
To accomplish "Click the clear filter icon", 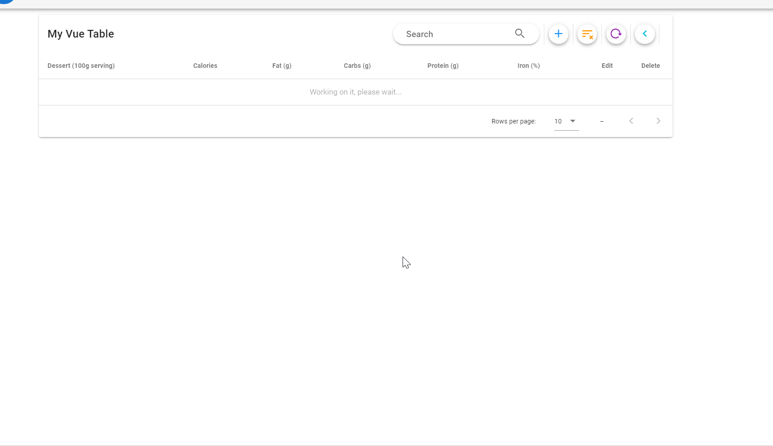I will [x=587, y=34].
